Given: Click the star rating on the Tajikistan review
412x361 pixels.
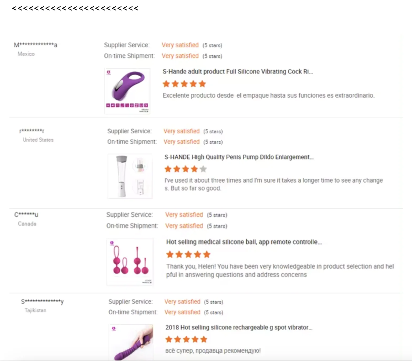Looking at the screenshot, I should [x=186, y=339].
